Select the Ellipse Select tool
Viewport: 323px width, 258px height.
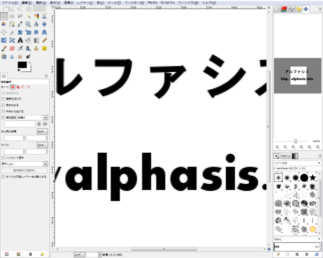12,16
